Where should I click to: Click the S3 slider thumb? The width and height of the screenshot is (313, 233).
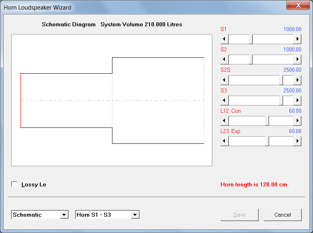[281, 100]
